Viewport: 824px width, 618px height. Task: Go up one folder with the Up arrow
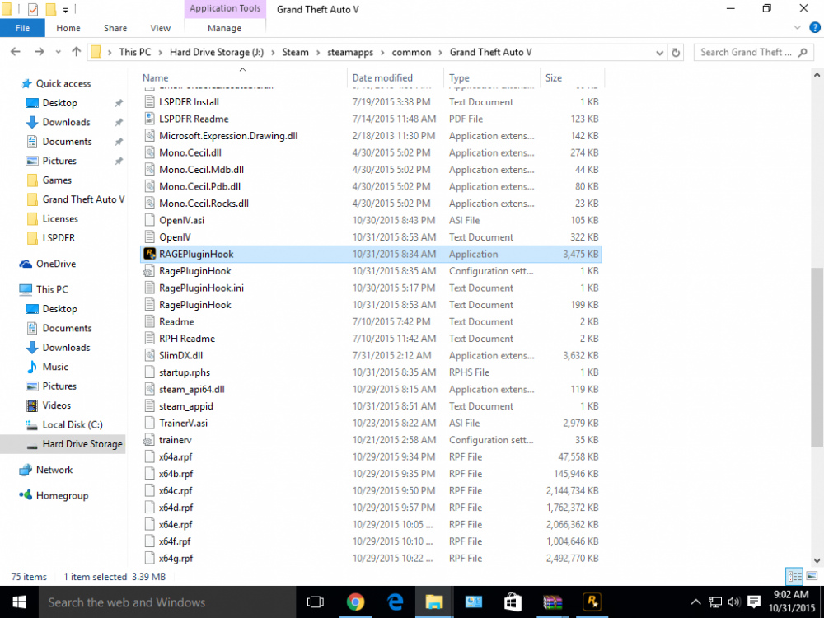[x=76, y=52]
